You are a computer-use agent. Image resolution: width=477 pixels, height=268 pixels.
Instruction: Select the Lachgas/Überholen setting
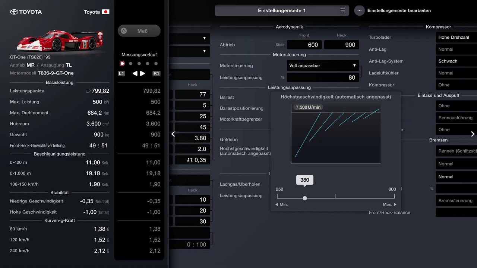240,184
